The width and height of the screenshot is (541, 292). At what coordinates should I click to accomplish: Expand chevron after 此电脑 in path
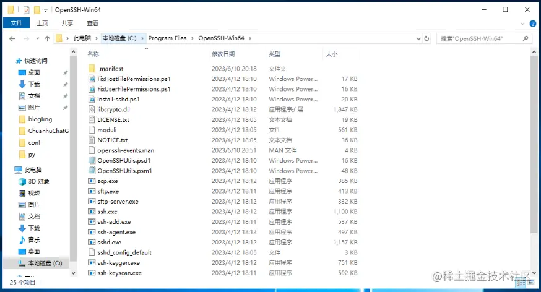coord(97,38)
